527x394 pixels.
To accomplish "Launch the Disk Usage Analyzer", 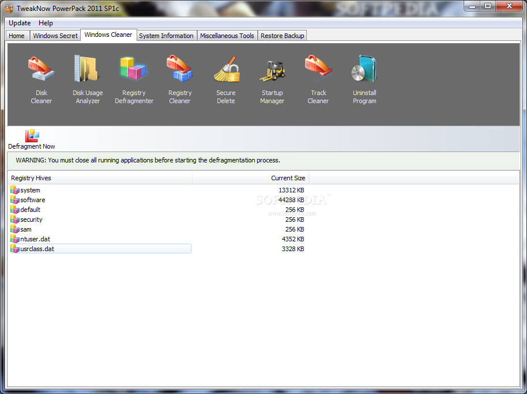I will click(88, 80).
